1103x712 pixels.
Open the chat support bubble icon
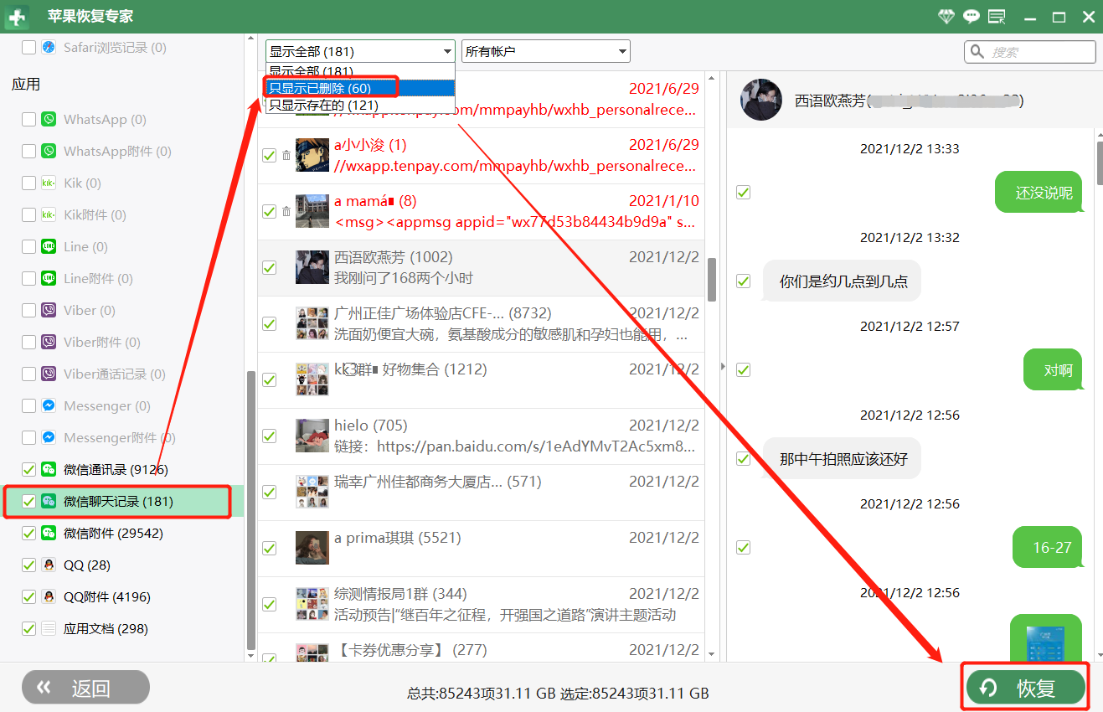click(x=972, y=17)
